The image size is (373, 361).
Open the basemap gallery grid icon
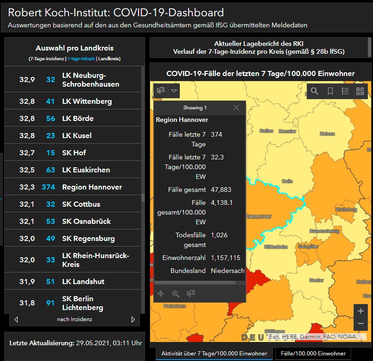coord(360,91)
